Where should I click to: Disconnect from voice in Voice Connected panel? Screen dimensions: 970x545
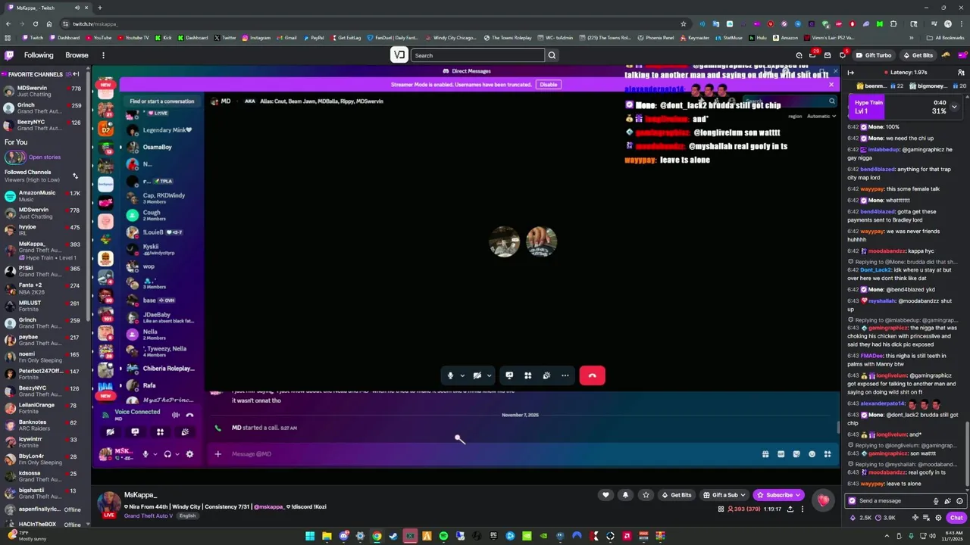[189, 415]
